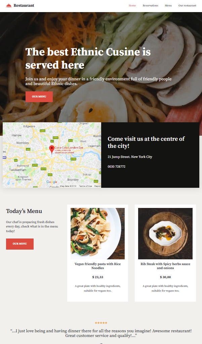Click OUR MENU button under Today's Menu
The width and height of the screenshot is (202, 344).
tap(20, 244)
